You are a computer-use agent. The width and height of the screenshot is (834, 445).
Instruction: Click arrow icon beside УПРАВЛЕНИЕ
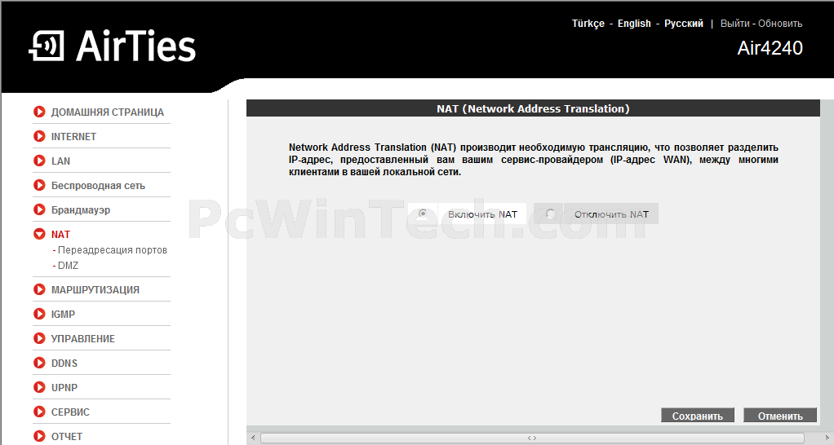(39, 338)
